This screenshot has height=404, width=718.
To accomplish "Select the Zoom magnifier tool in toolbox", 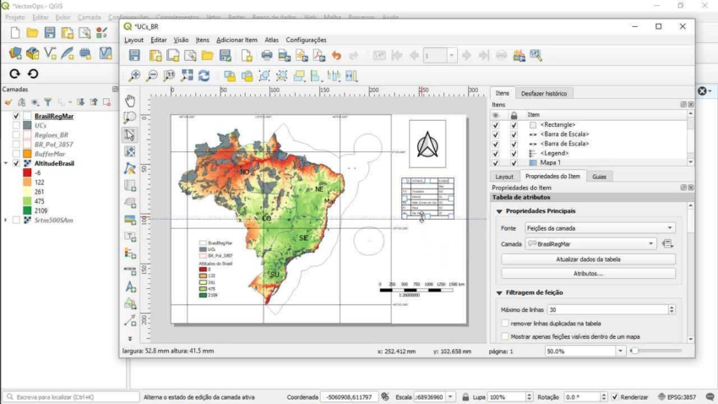I will [x=130, y=118].
